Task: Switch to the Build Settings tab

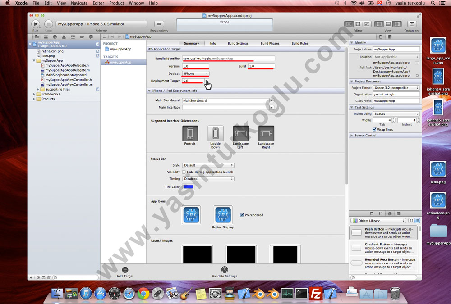Action: [238, 43]
